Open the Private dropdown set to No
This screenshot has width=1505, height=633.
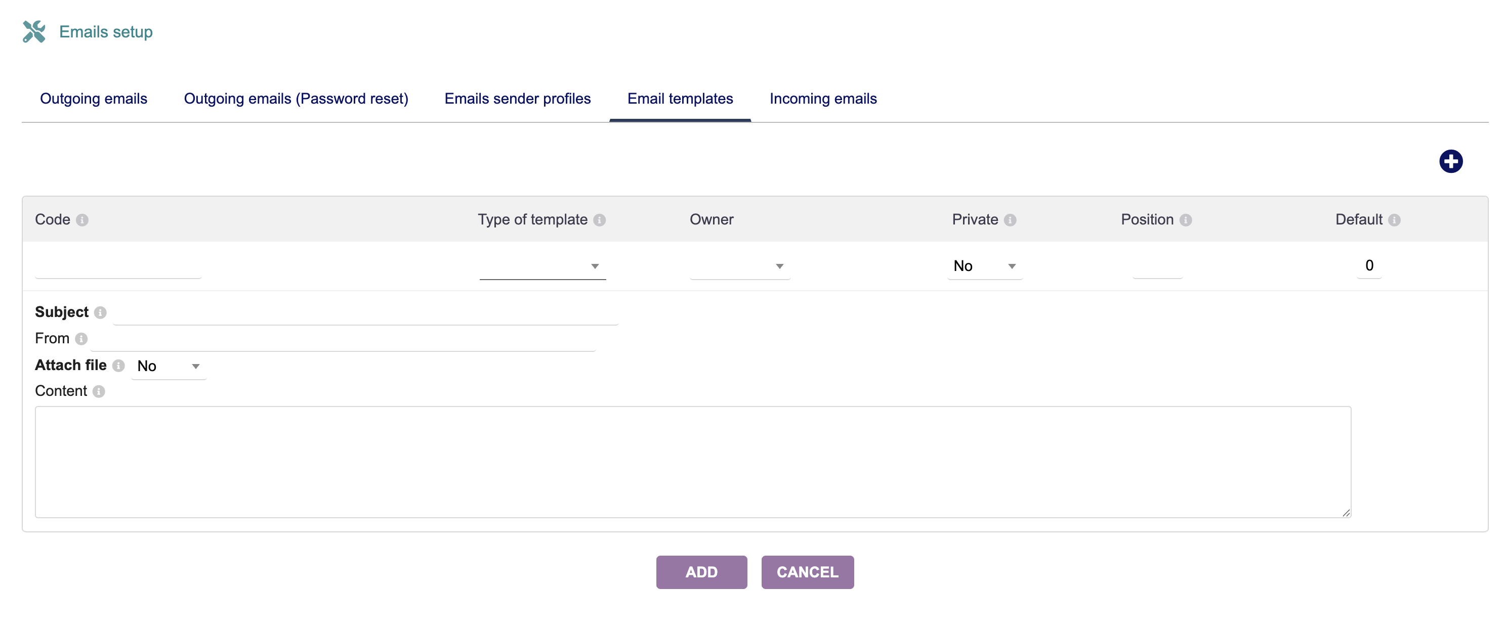pyautogui.click(x=984, y=266)
